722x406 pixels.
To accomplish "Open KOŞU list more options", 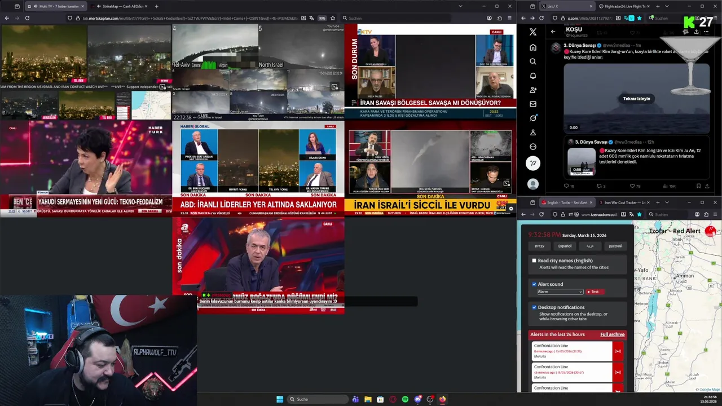I will click(707, 32).
